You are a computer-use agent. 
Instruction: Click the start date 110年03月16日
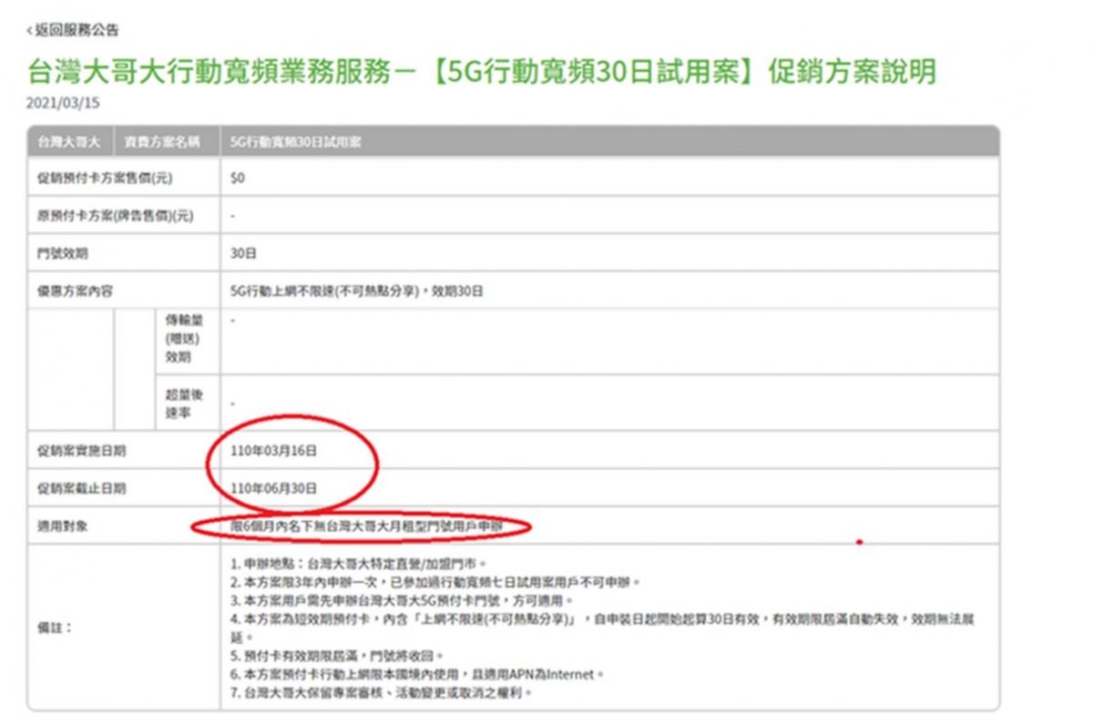coord(274,451)
